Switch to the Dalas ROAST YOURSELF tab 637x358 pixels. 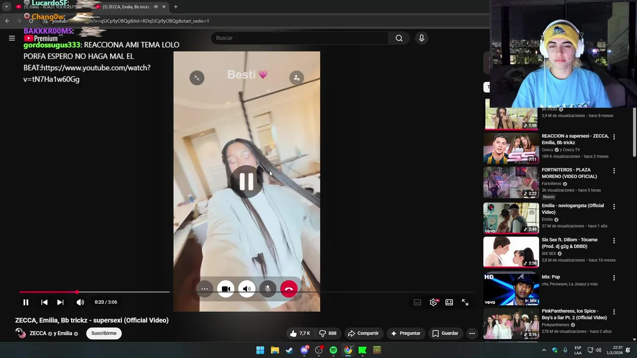click(x=50, y=7)
